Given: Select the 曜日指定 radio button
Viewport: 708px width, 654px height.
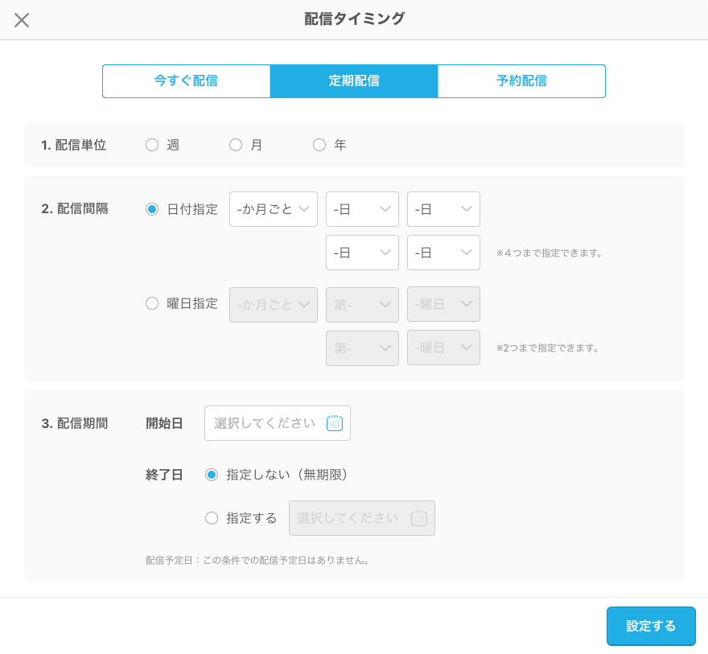Looking at the screenshot, I should [152, 303].
